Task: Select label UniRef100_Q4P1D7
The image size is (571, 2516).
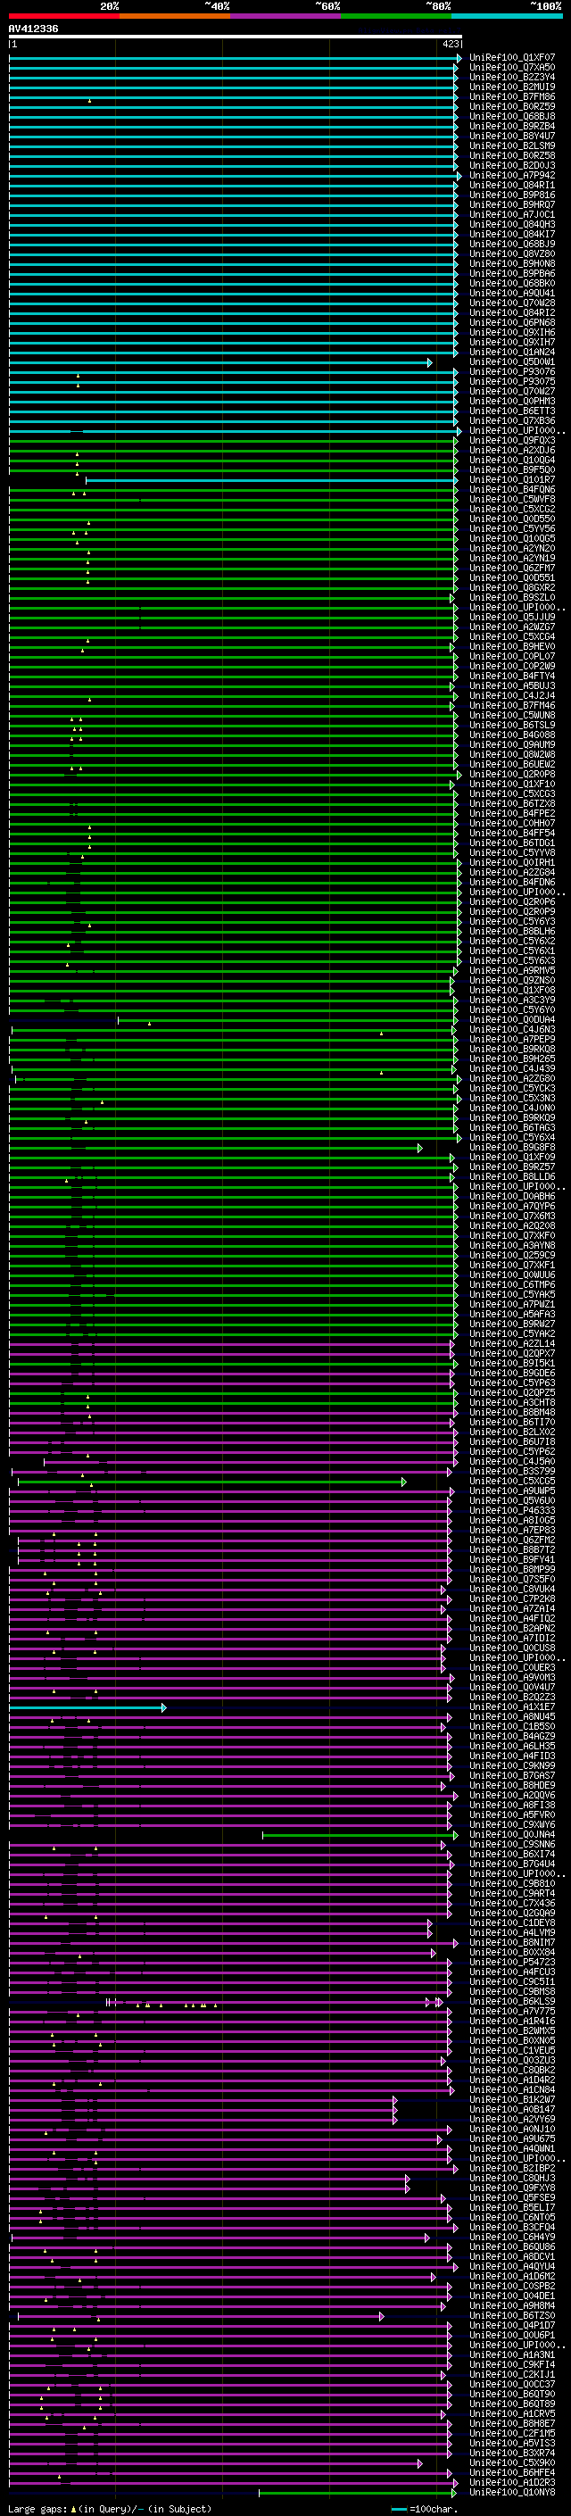Action: (x=512, y=2326)
